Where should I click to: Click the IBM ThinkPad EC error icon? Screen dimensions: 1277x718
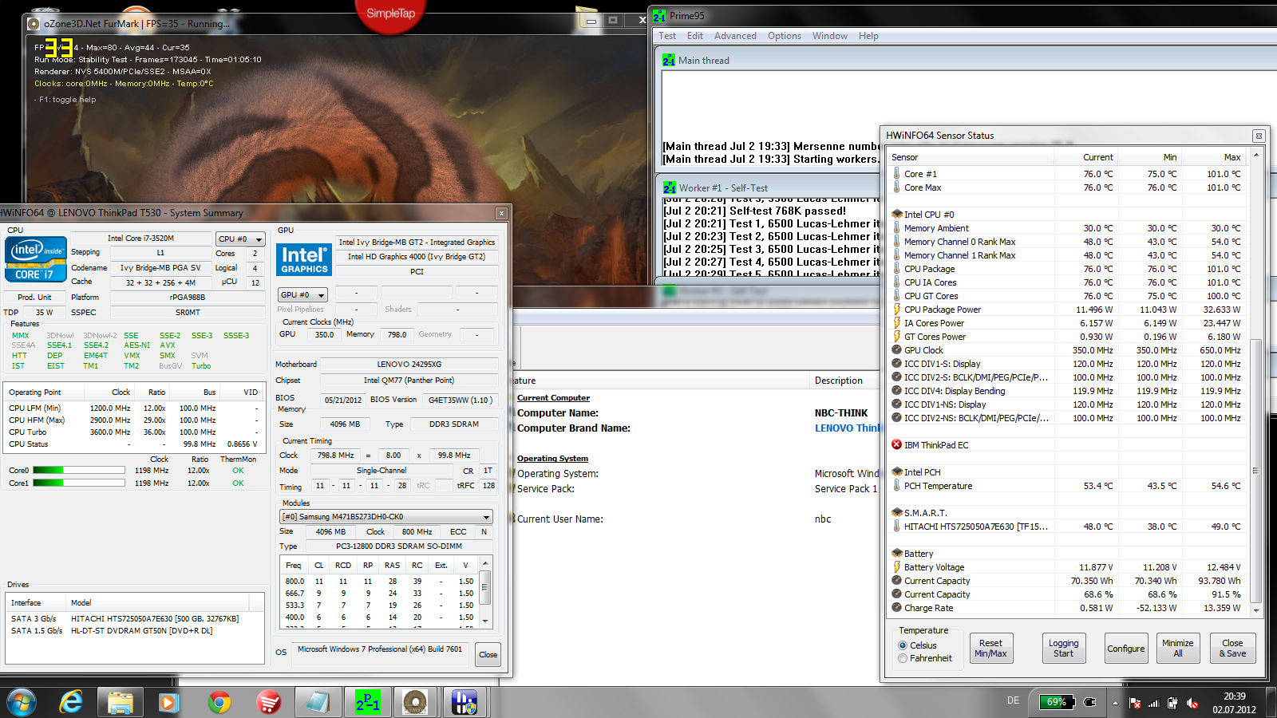click(x=896, y=444)
